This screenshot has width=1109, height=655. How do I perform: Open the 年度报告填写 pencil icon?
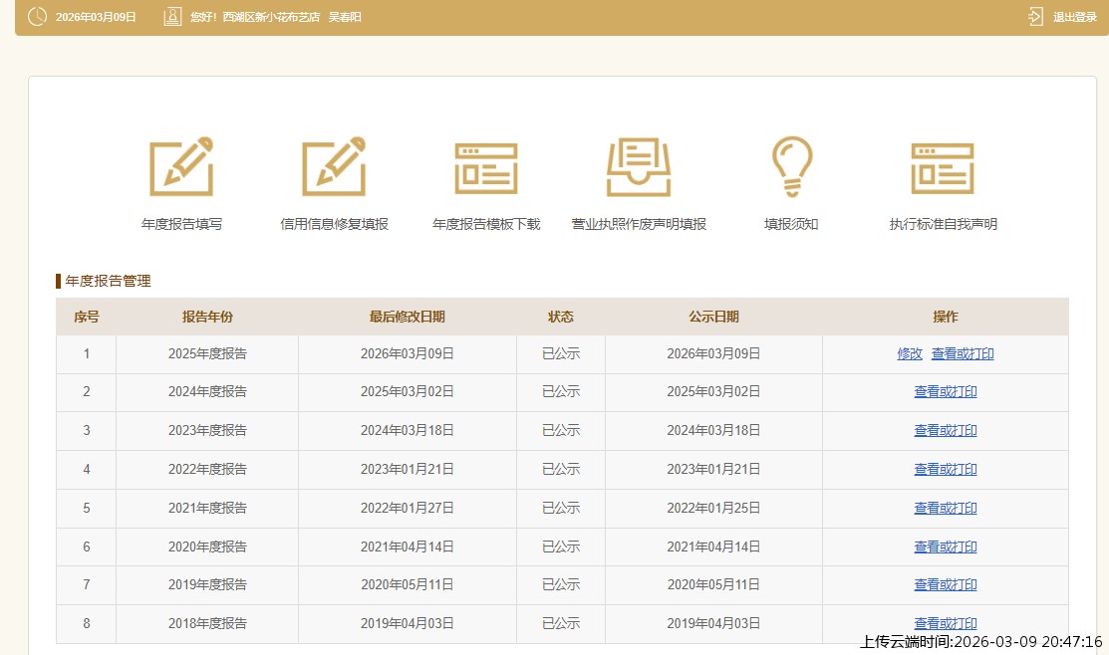click(x=181, y=166)
